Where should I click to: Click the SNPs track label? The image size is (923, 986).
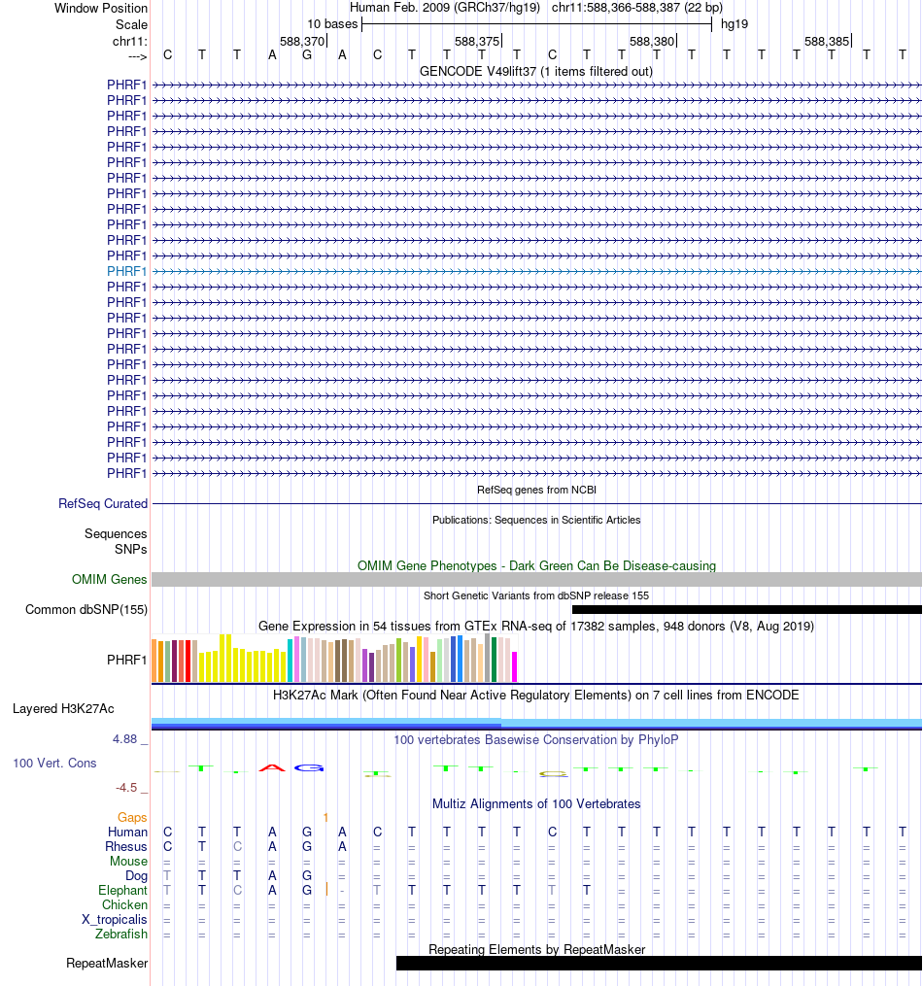pyautogui.click(x=131, y=549)
